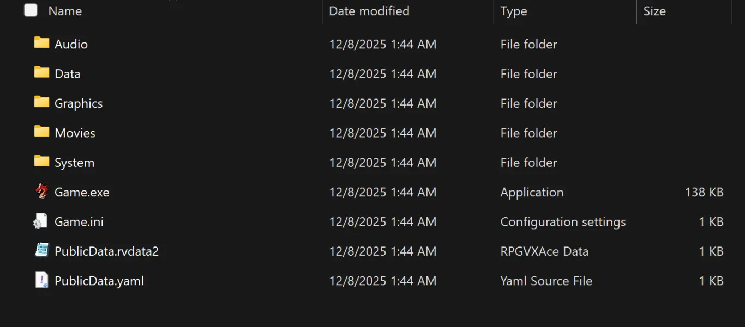Open the Movies folder entry
The width and height of the screenshot is (745, 327).
point(74,132)
